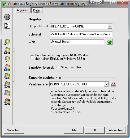Click the circular swap arrows icon in sidebar
Image resolution: width=130 pixels, height=138 pixels.
coord(7,17)
